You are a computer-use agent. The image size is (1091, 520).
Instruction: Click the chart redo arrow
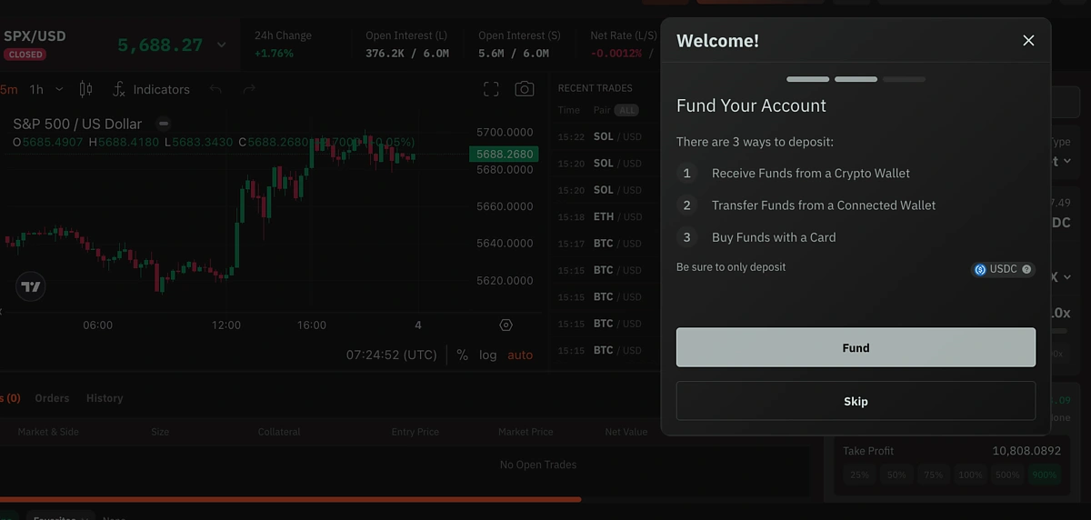(248, 89)
